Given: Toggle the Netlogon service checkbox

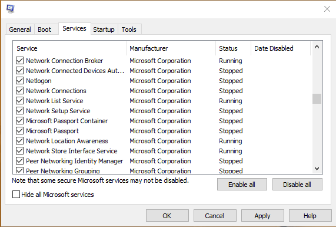Looking at the screenshot, I should click(20, 81).
